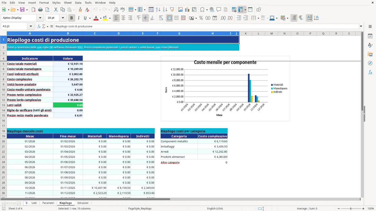Click the zoom out minus button

338,208
